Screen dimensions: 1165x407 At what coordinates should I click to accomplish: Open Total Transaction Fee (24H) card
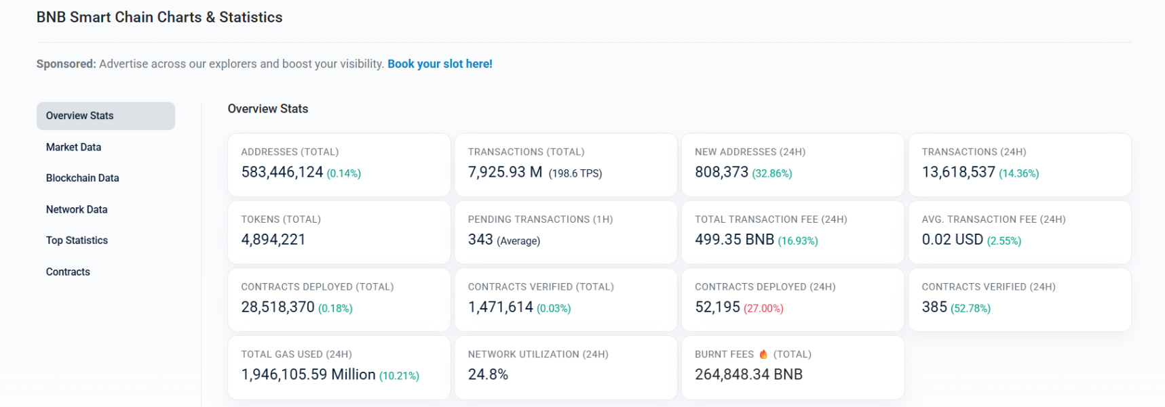[x=792, y=232]
